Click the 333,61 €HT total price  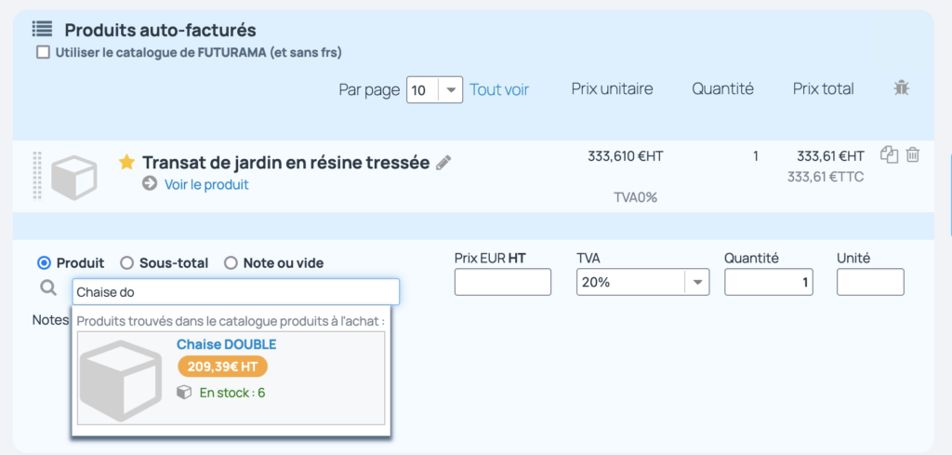(830, 156)
